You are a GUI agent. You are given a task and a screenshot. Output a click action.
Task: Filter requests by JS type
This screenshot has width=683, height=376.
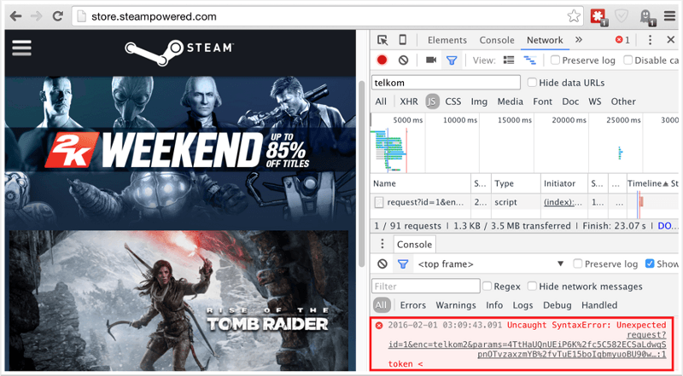(x=432, y=101)
